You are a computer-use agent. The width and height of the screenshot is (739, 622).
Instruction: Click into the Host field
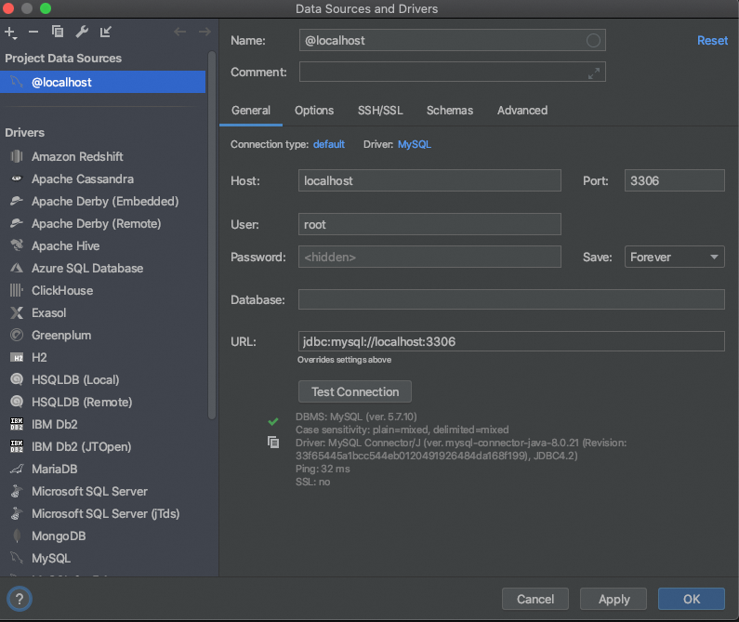tap(429, 180)
